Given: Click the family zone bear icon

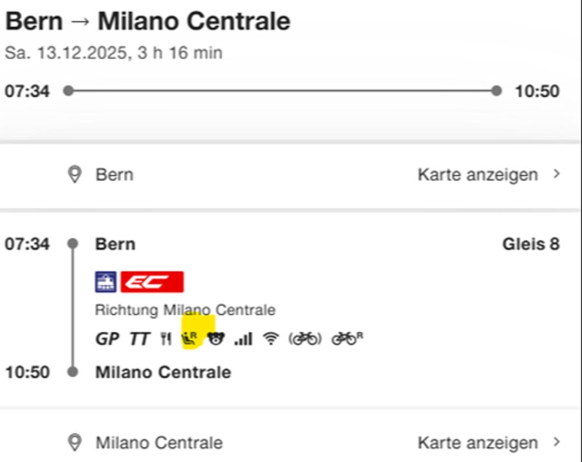Looking at the screenshot, I should (215, 338).
